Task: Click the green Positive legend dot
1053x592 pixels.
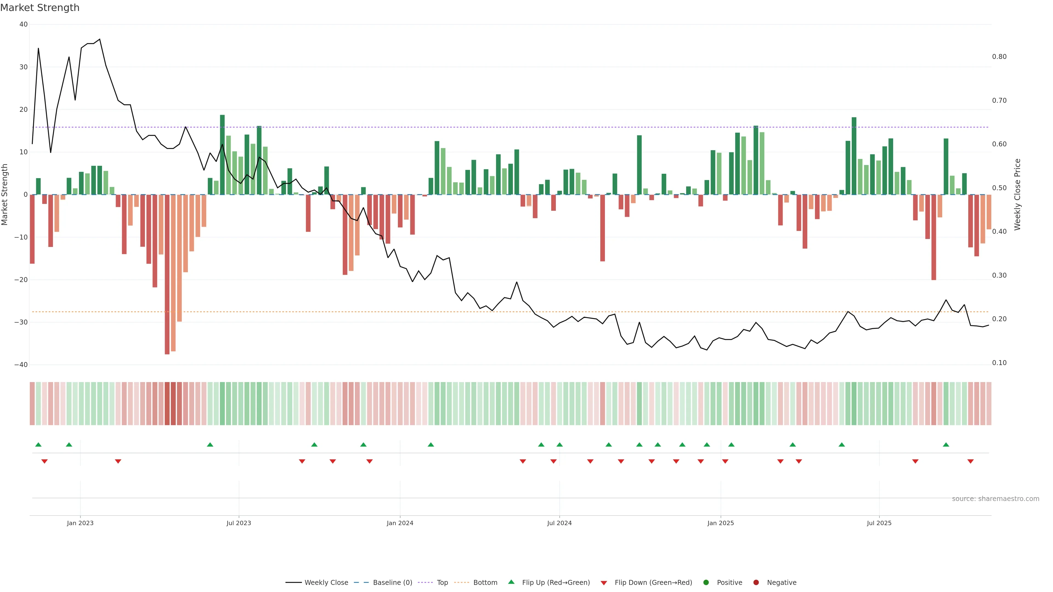Action: [706, 582]
